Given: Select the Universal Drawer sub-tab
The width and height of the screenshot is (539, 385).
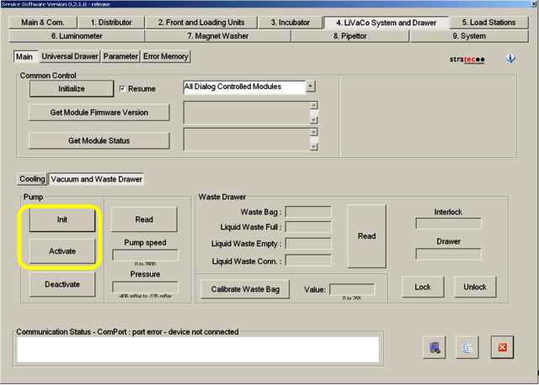Looking at the screenshot, I should tap(69, 56).
